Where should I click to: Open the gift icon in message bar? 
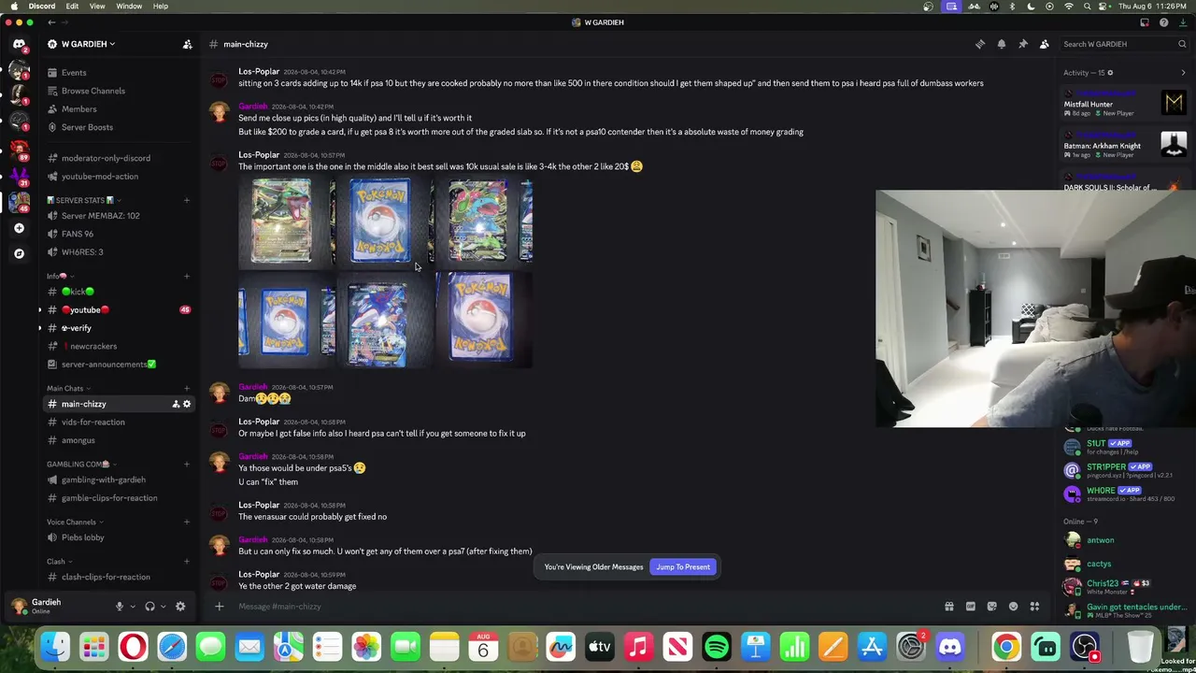[x=948, y=607]
